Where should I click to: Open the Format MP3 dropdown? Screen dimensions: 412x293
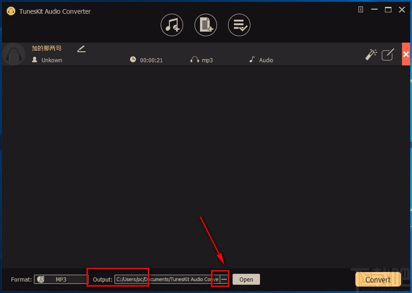pyautogui.click(x=61, y=279)
